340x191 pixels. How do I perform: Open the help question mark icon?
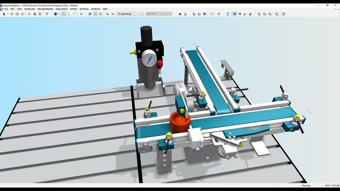[47, 14]
